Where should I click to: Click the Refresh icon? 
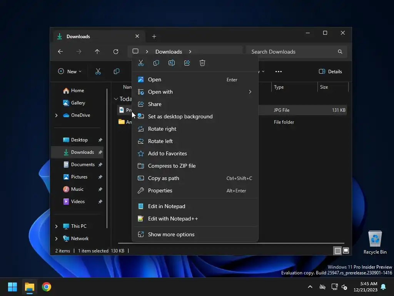coord(116,52)
